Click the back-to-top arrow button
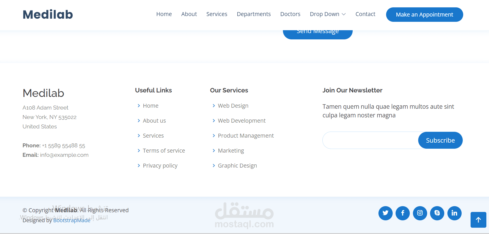The height and width of the screenshot is (234, 489). 478,220
